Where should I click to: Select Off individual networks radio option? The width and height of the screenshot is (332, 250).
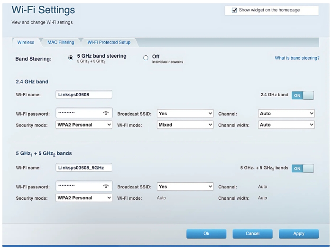(x=146, y=58)
